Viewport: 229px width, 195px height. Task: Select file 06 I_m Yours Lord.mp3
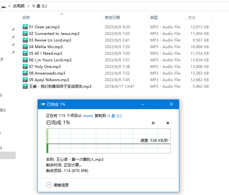(50, 60)
